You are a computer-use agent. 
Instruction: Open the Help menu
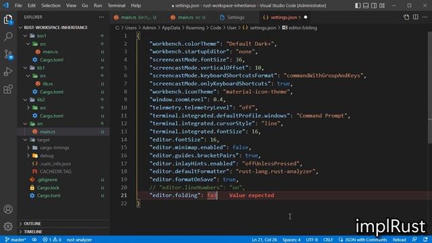point(136,5)
